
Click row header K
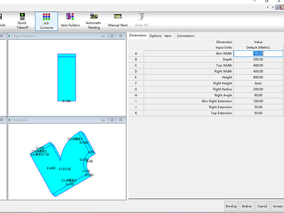(x=136, y=113)
